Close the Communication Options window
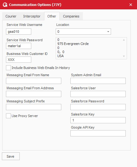The width and height of the screenshot is (137, 167). coord(131,5)
